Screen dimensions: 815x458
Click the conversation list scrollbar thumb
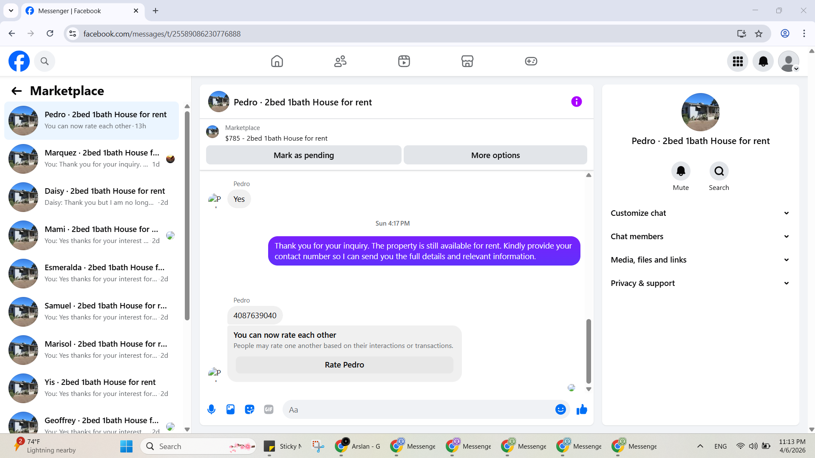click(x=187, y=216)
